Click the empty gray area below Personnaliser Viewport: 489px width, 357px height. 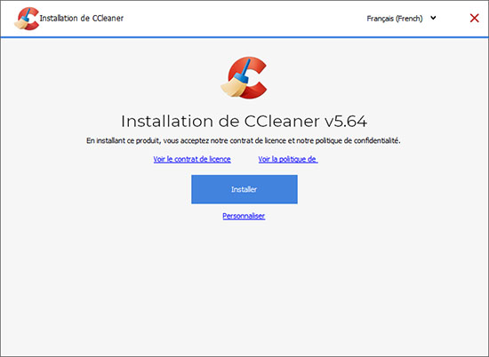pos(244,287)
